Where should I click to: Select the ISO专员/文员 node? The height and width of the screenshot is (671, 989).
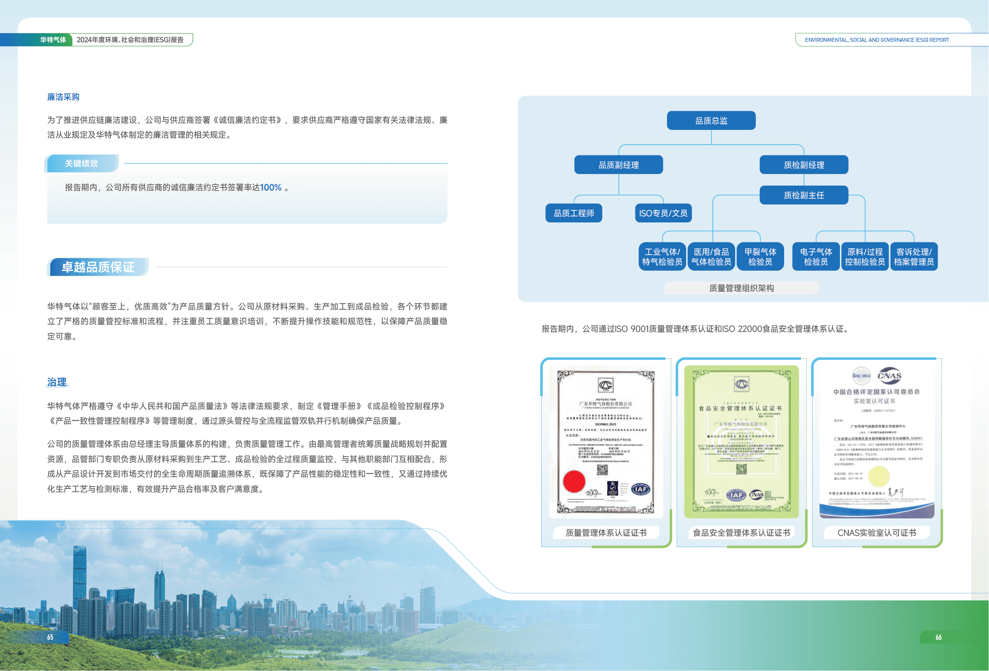[663, 213]
